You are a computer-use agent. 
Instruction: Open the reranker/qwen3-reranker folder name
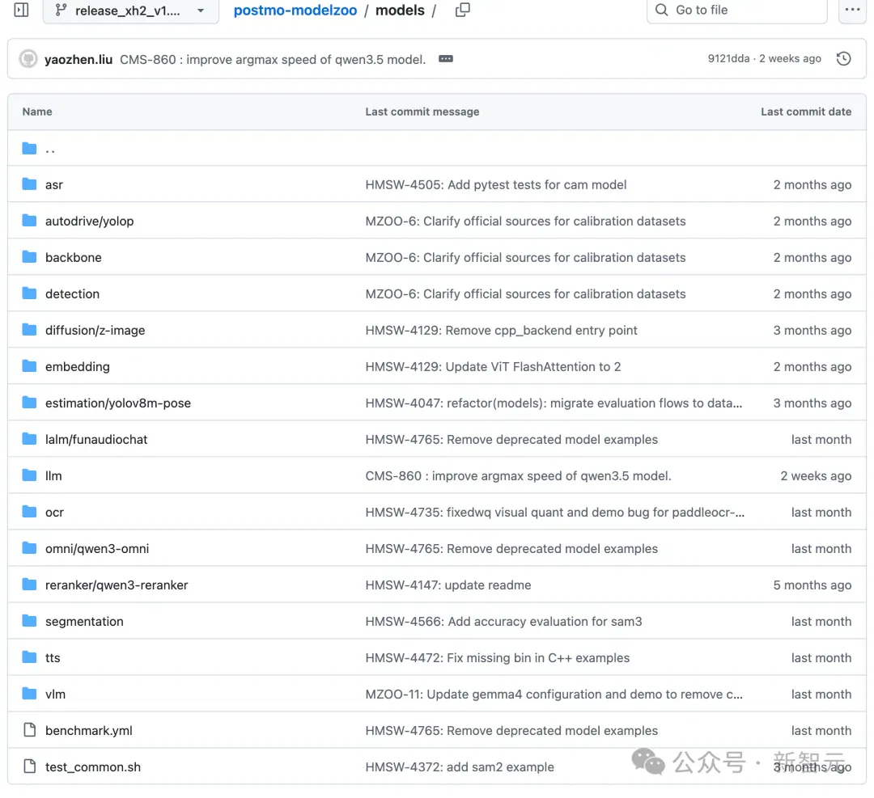117,585
